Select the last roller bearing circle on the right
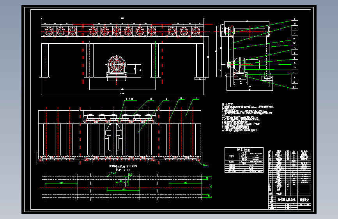338x219 pixels. [196, 31]
